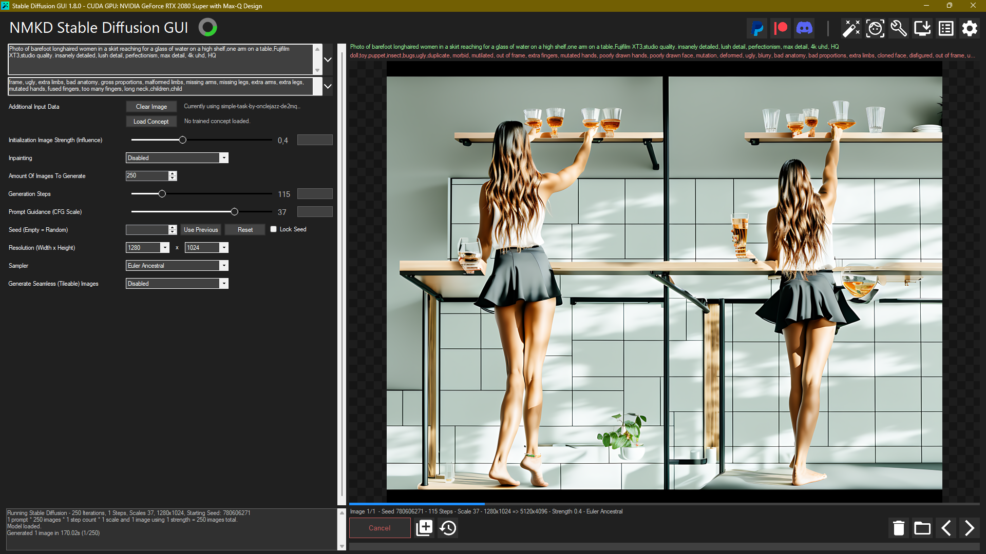Open the Sampler dropdown showing Euler Ancestral
The height and width of the screenshot is (554, 986).
click(x=177, y=266)
